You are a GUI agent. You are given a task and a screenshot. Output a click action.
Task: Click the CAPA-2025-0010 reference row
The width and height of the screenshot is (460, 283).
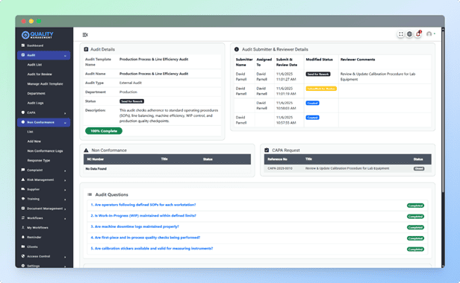point(348,168)
